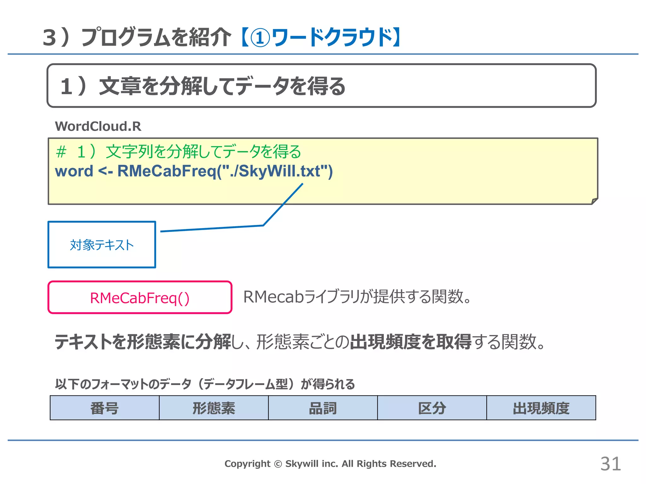Click the code line word <- RMeCabFreq

[x=194, y=171]
